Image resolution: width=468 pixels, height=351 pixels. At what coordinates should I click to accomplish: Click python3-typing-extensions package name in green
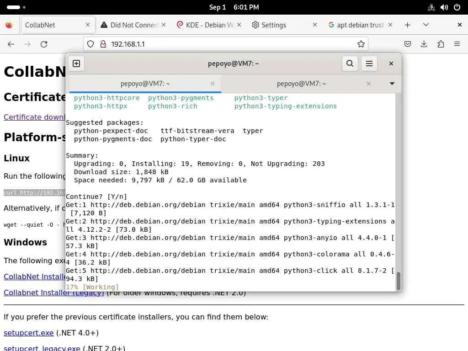(x=285, y=106)
